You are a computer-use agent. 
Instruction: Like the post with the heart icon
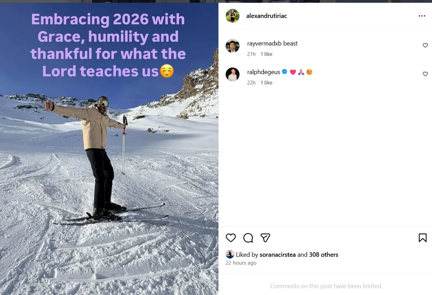click(231, 238)
